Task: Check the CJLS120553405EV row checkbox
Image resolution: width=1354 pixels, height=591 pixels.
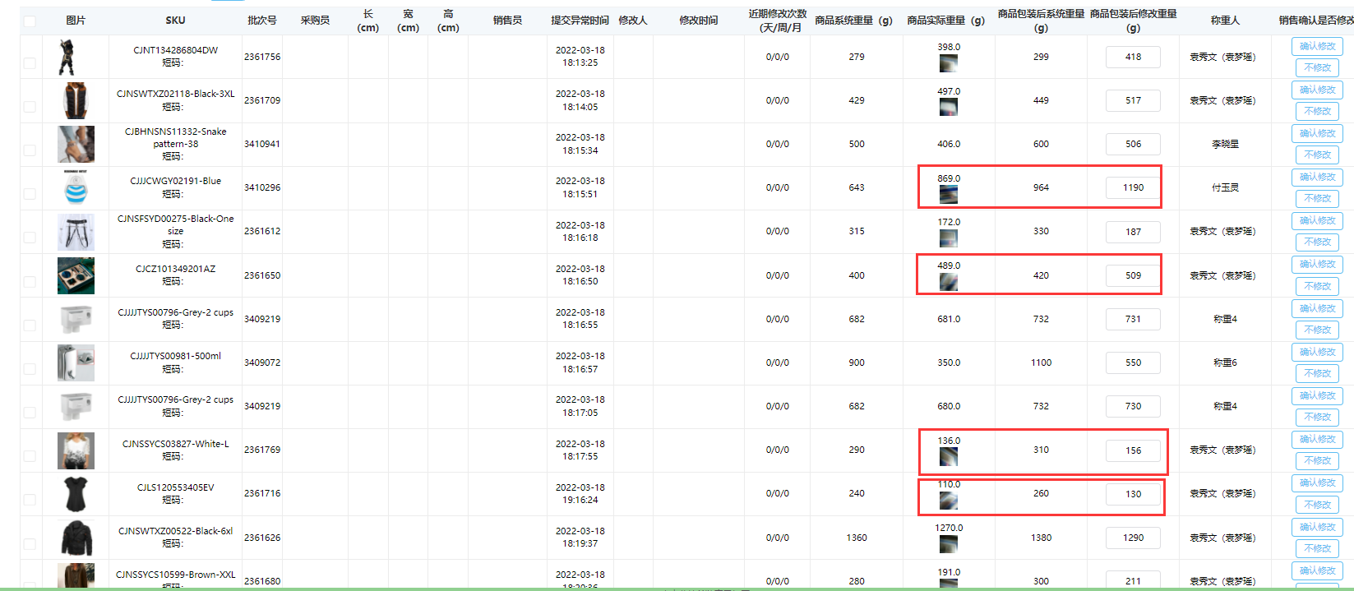Action: pyautogui.click(x=30, y=500)
